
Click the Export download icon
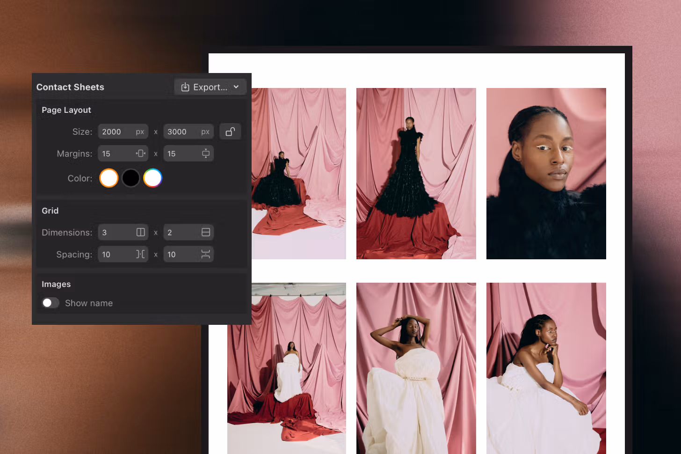point(185,87)
